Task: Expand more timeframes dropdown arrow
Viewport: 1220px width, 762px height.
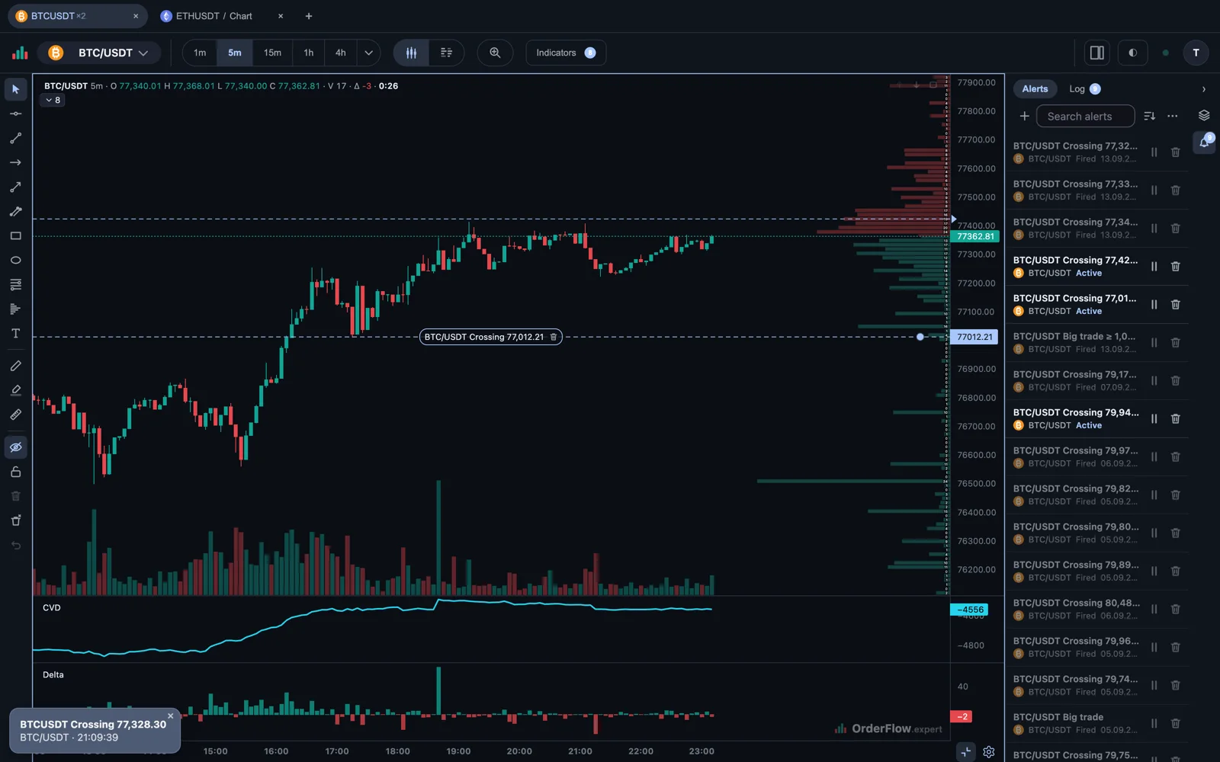Action: tap(368, 53)
